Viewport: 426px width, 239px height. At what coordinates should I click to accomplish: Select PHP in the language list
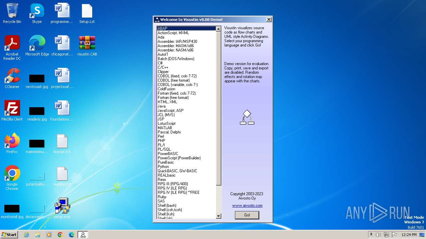(x=186, y=141)
